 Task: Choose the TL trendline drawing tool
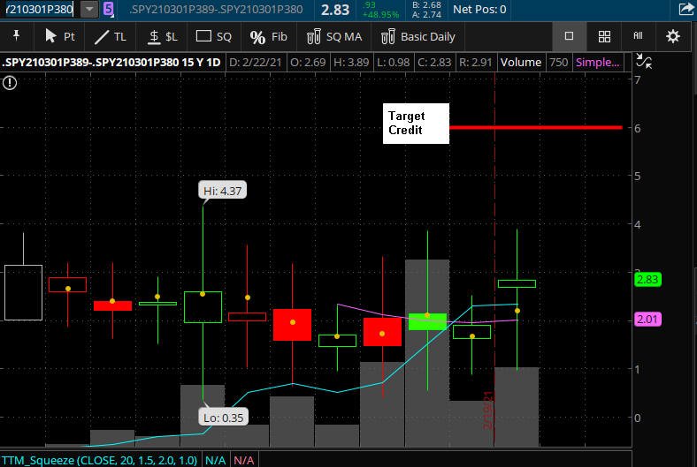click(x=111, y=36)
